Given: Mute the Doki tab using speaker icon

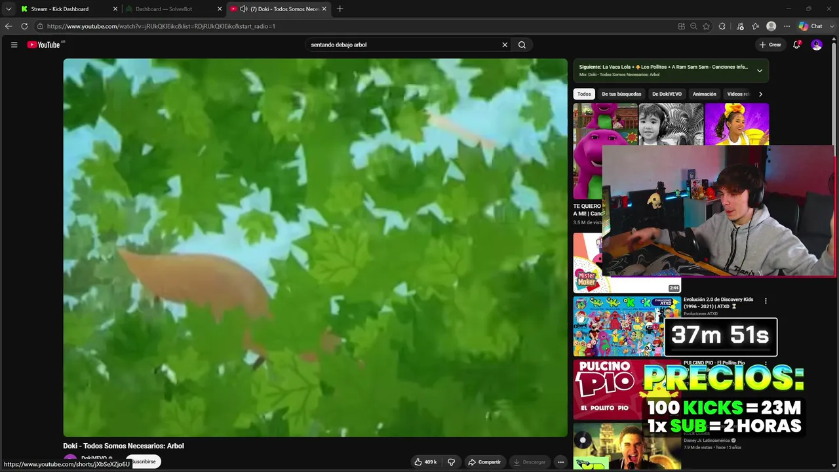Looking at the screenshot, I should coord(244,9).
